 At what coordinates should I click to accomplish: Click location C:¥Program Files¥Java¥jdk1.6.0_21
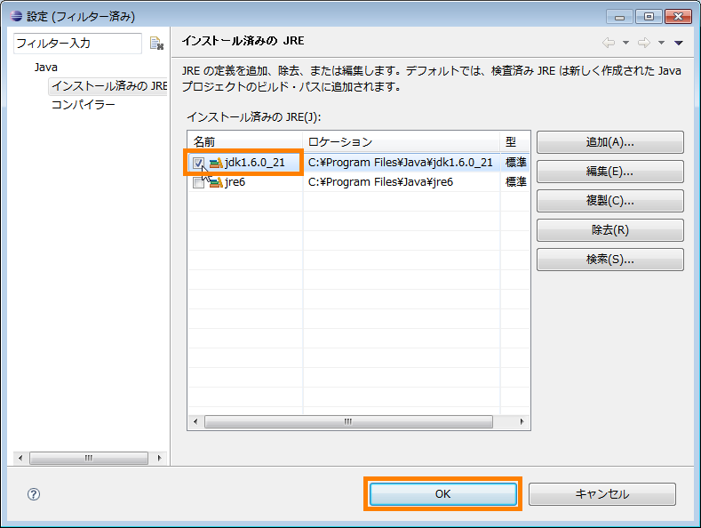click(401, 163)
